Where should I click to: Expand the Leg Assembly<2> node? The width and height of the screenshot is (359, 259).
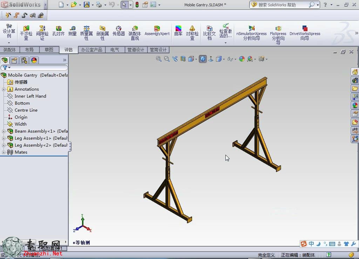click(4, 145)
